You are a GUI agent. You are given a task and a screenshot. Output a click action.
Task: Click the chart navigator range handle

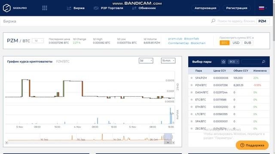(164, 137)
